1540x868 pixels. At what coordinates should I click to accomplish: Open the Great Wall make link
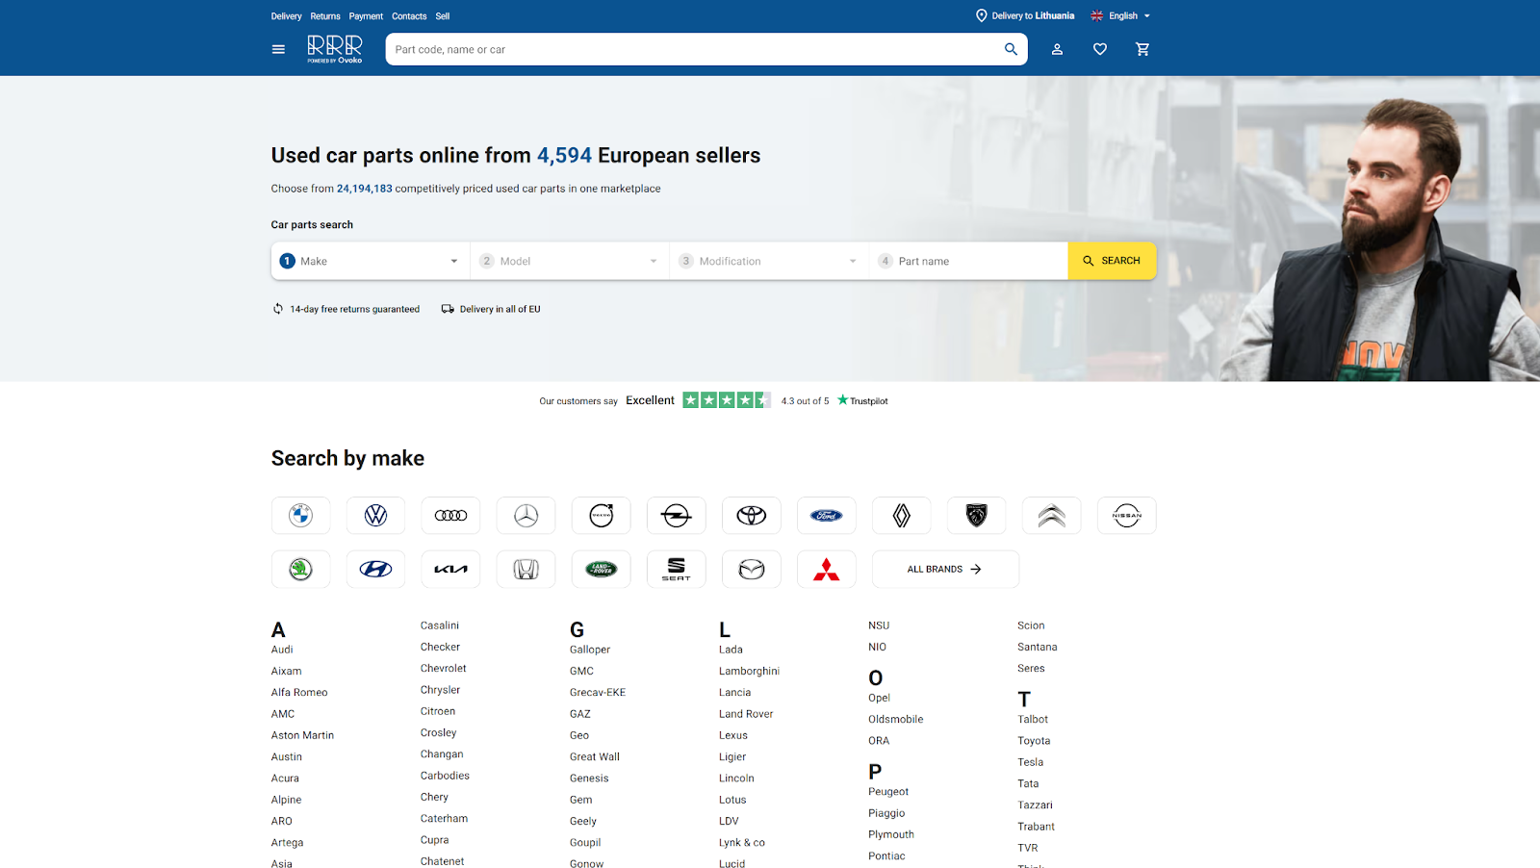pyautogui.click(x=595, y=757)
